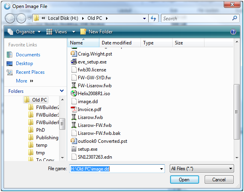Image resolution: width=244 pixels, height=192 pixels.
Task: Open the Desktop favorite link
Action: [24, 63]
